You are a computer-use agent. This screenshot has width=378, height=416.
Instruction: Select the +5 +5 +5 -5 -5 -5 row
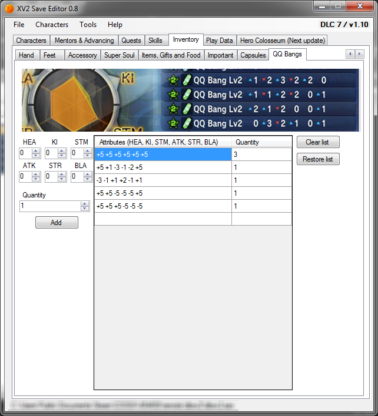(193, 206)
